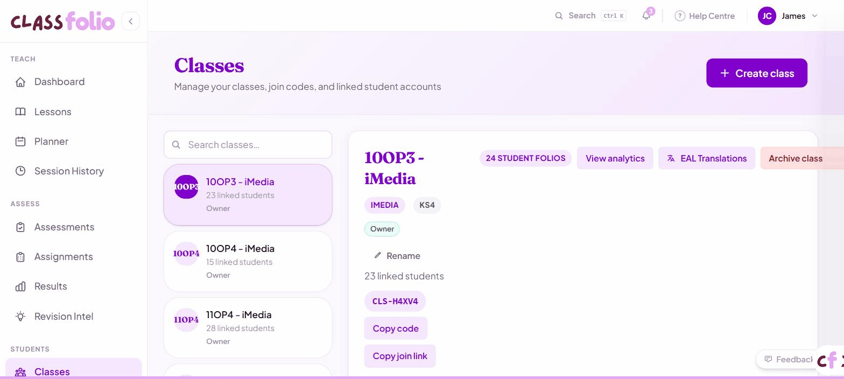844x379 pixels.
Task: Click the search icon in Search classes box
Action: (x=176, y=145)
